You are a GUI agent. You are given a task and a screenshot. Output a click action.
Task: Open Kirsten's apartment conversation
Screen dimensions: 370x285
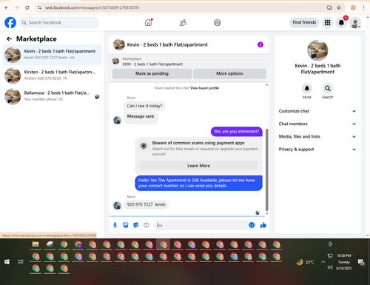click(x=52, y=76)
